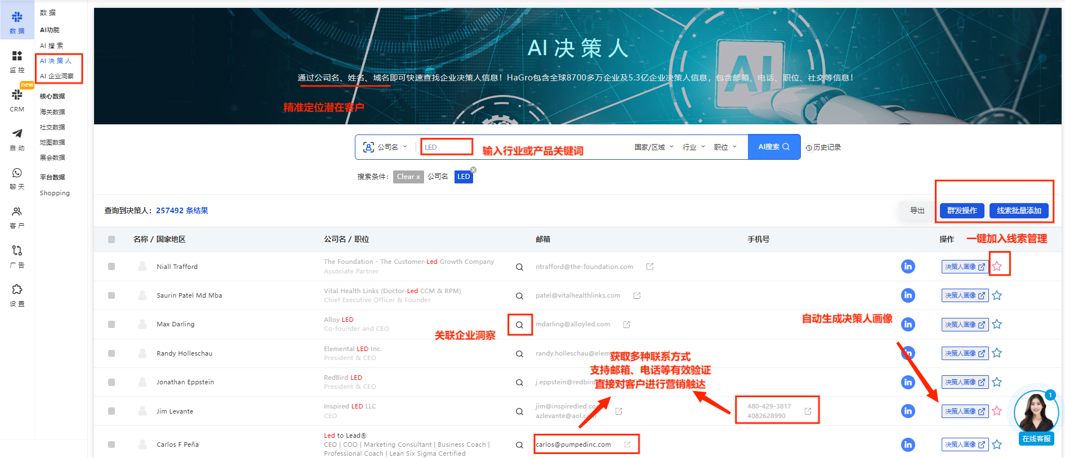
Task: Open the CRM sidebar icon
Action: tap(17, 100)
